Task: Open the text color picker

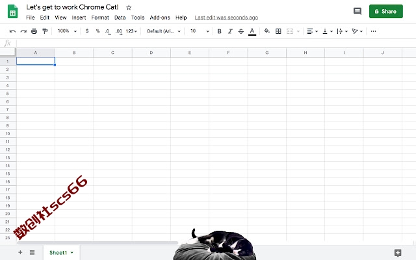Action: (x=252, y=31)
